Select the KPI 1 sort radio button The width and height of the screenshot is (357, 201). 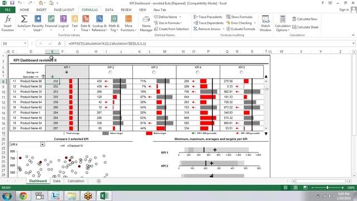(67, 72)
